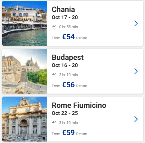This screenshot has width=145, height=143.
Task: Click the plane icon on the Budapest card
Action: (x=54, y=74)
